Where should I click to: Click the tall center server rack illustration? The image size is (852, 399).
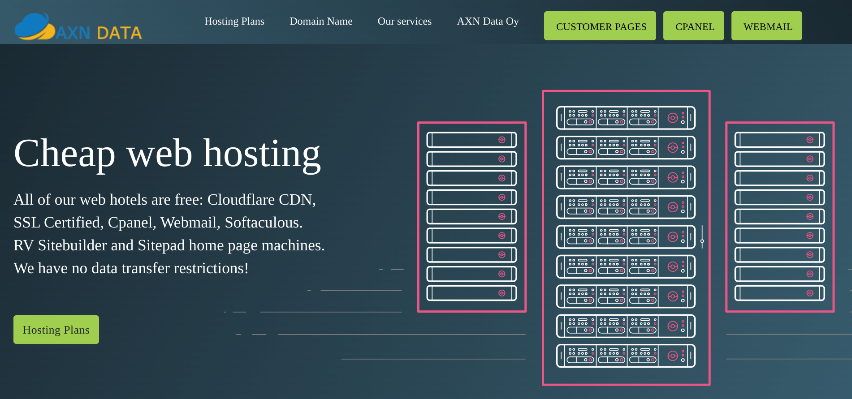pyautogui.click(x=626, y=238)
